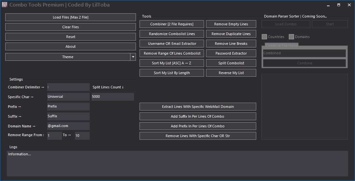Click Load Files [Max 2 File] button
This screenshot has height=181, width=355.
pos(70,17)
